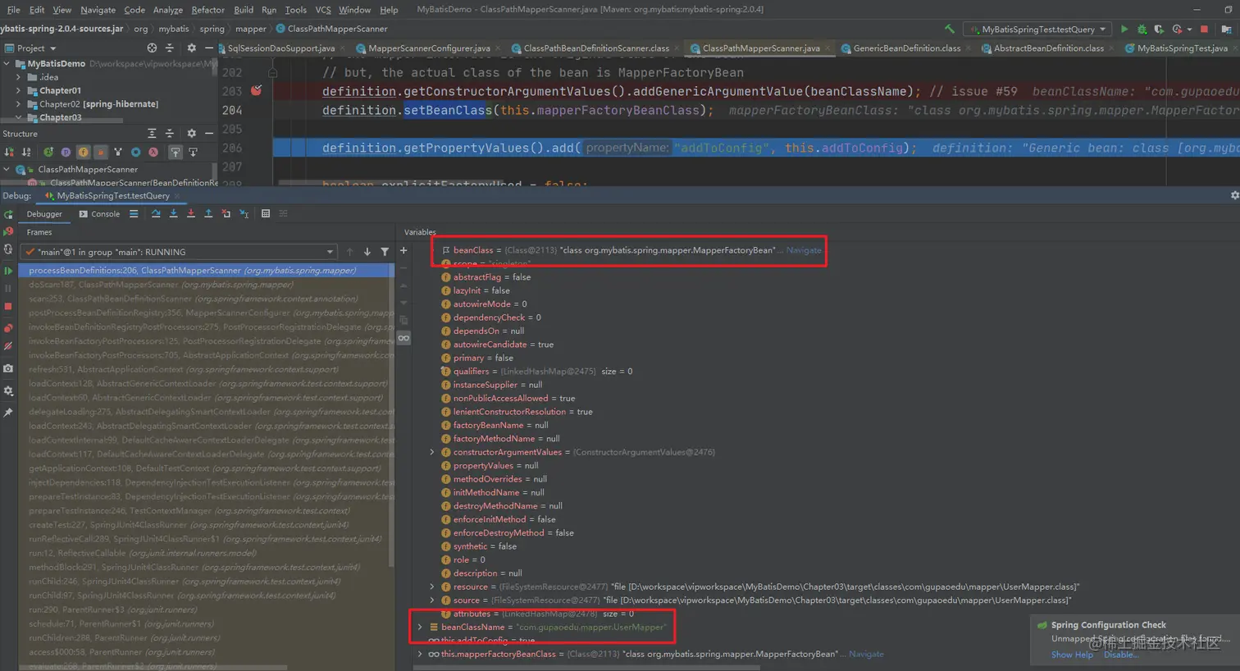Screen dimensions: 1240x671
Task: Open the Structure panel settings gear
Action: (191, 134)
